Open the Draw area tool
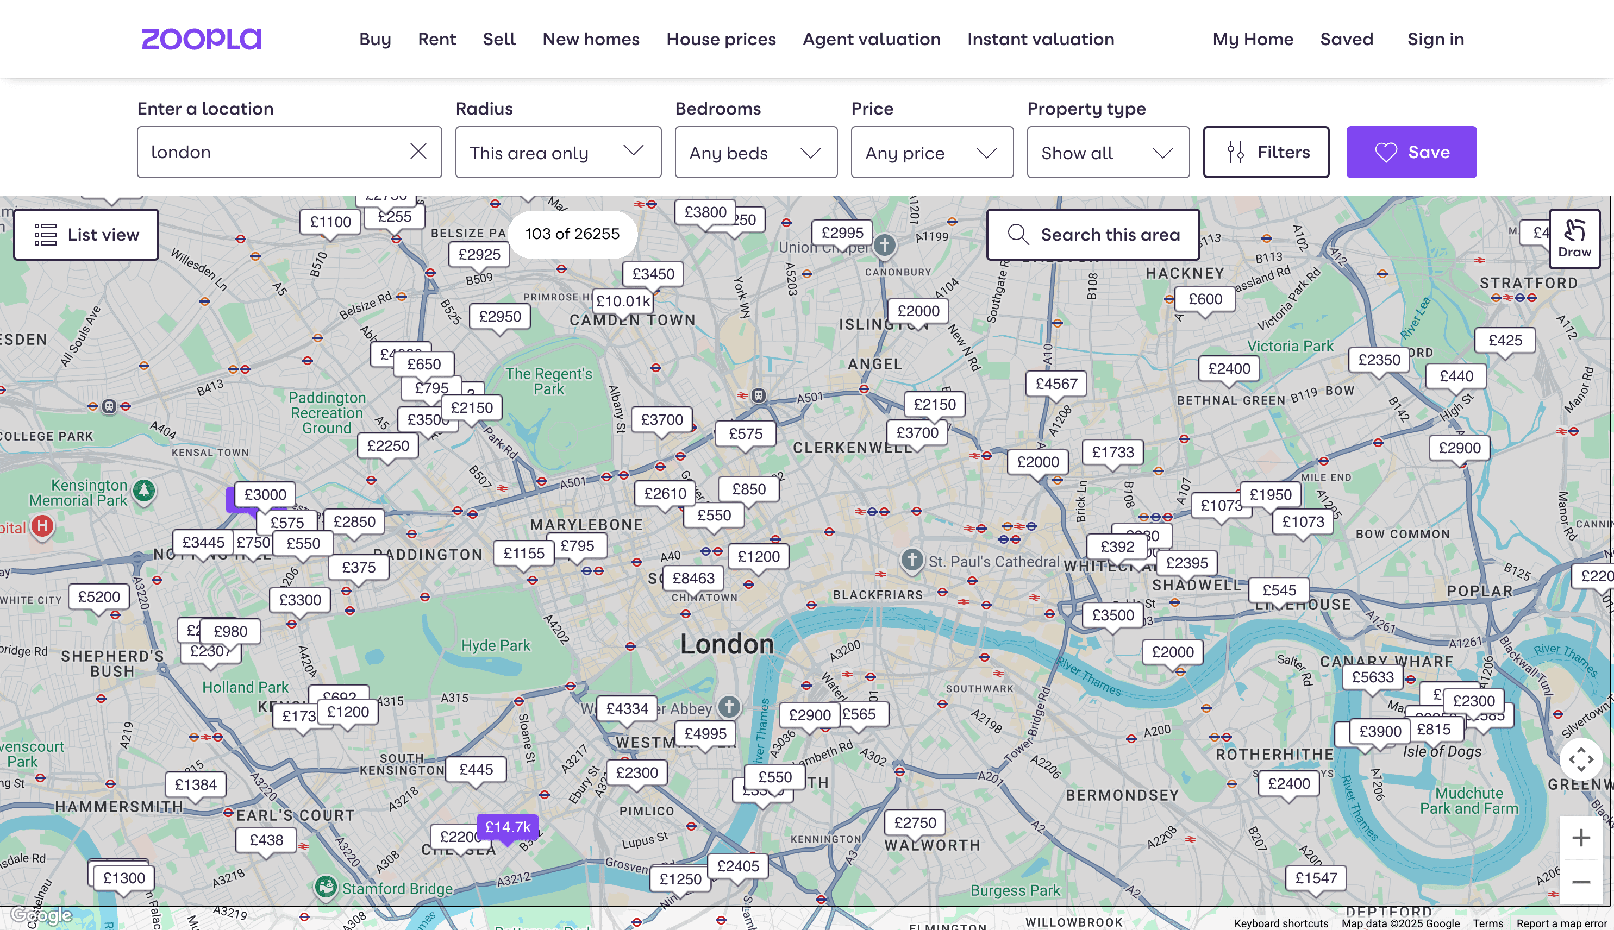Viewport: 1614px width, 930px height. (x=1574, y=238)
